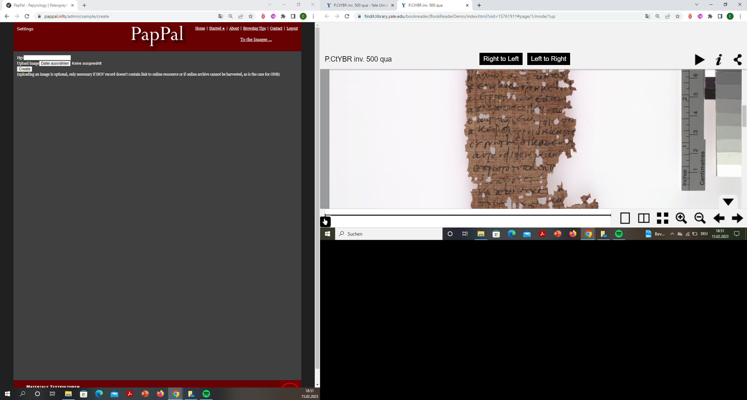Open share icon in Yale book reader
This screenshot has width=747, height=400.
click(738, 59)
